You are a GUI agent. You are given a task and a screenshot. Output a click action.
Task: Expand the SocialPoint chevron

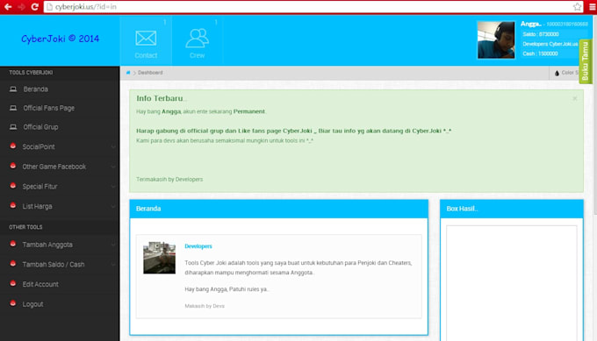point(113,146)
